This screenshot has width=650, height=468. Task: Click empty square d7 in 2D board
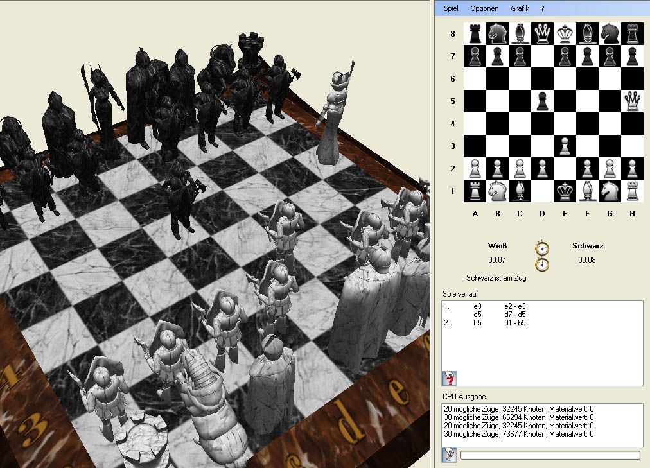542,56
